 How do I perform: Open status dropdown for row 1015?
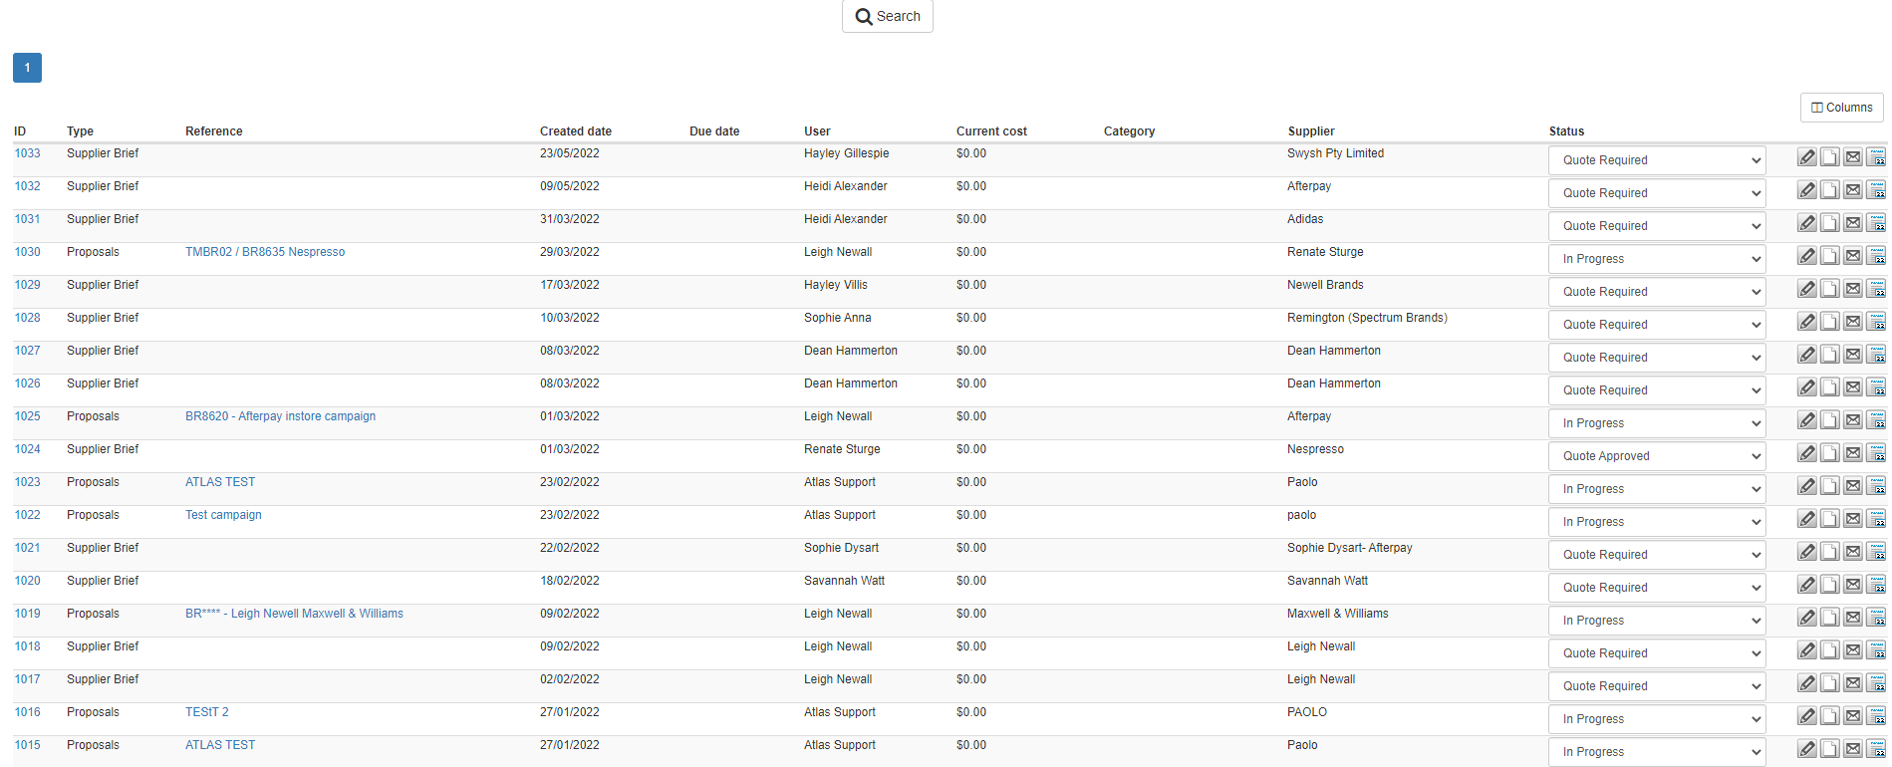click(1657, 752)
